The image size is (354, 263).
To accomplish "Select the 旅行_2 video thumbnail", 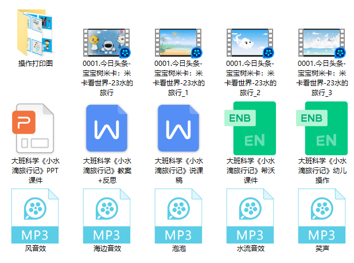I will click(x=250, y=42).
